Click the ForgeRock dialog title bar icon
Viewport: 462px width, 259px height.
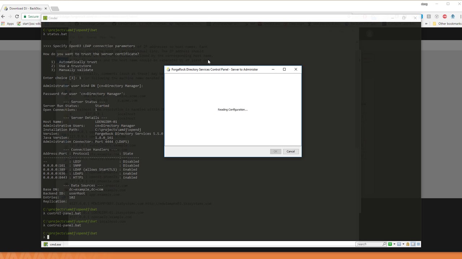click(168, 69)
